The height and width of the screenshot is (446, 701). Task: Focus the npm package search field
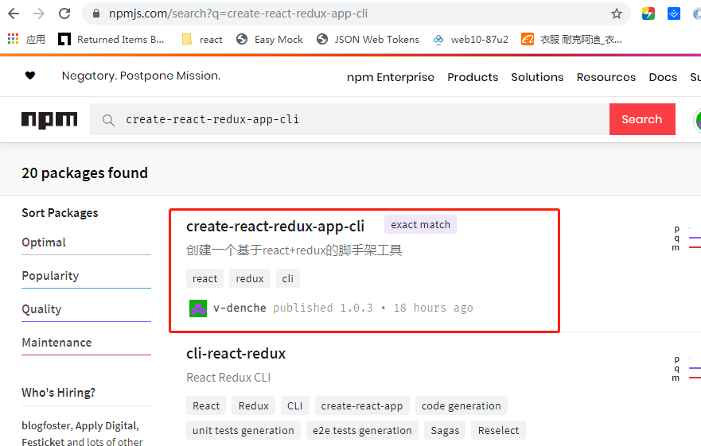pos(349,119)
